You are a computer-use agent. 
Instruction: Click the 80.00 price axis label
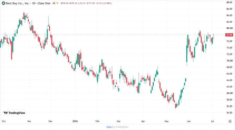pos(230,28)
